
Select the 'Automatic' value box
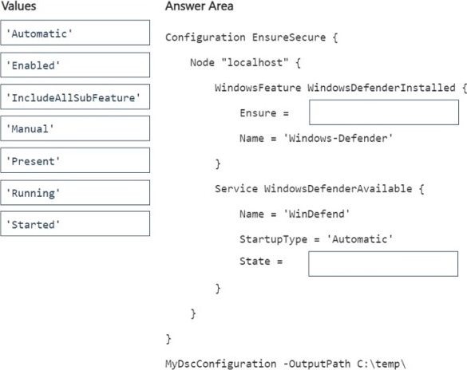click(75, 33)
